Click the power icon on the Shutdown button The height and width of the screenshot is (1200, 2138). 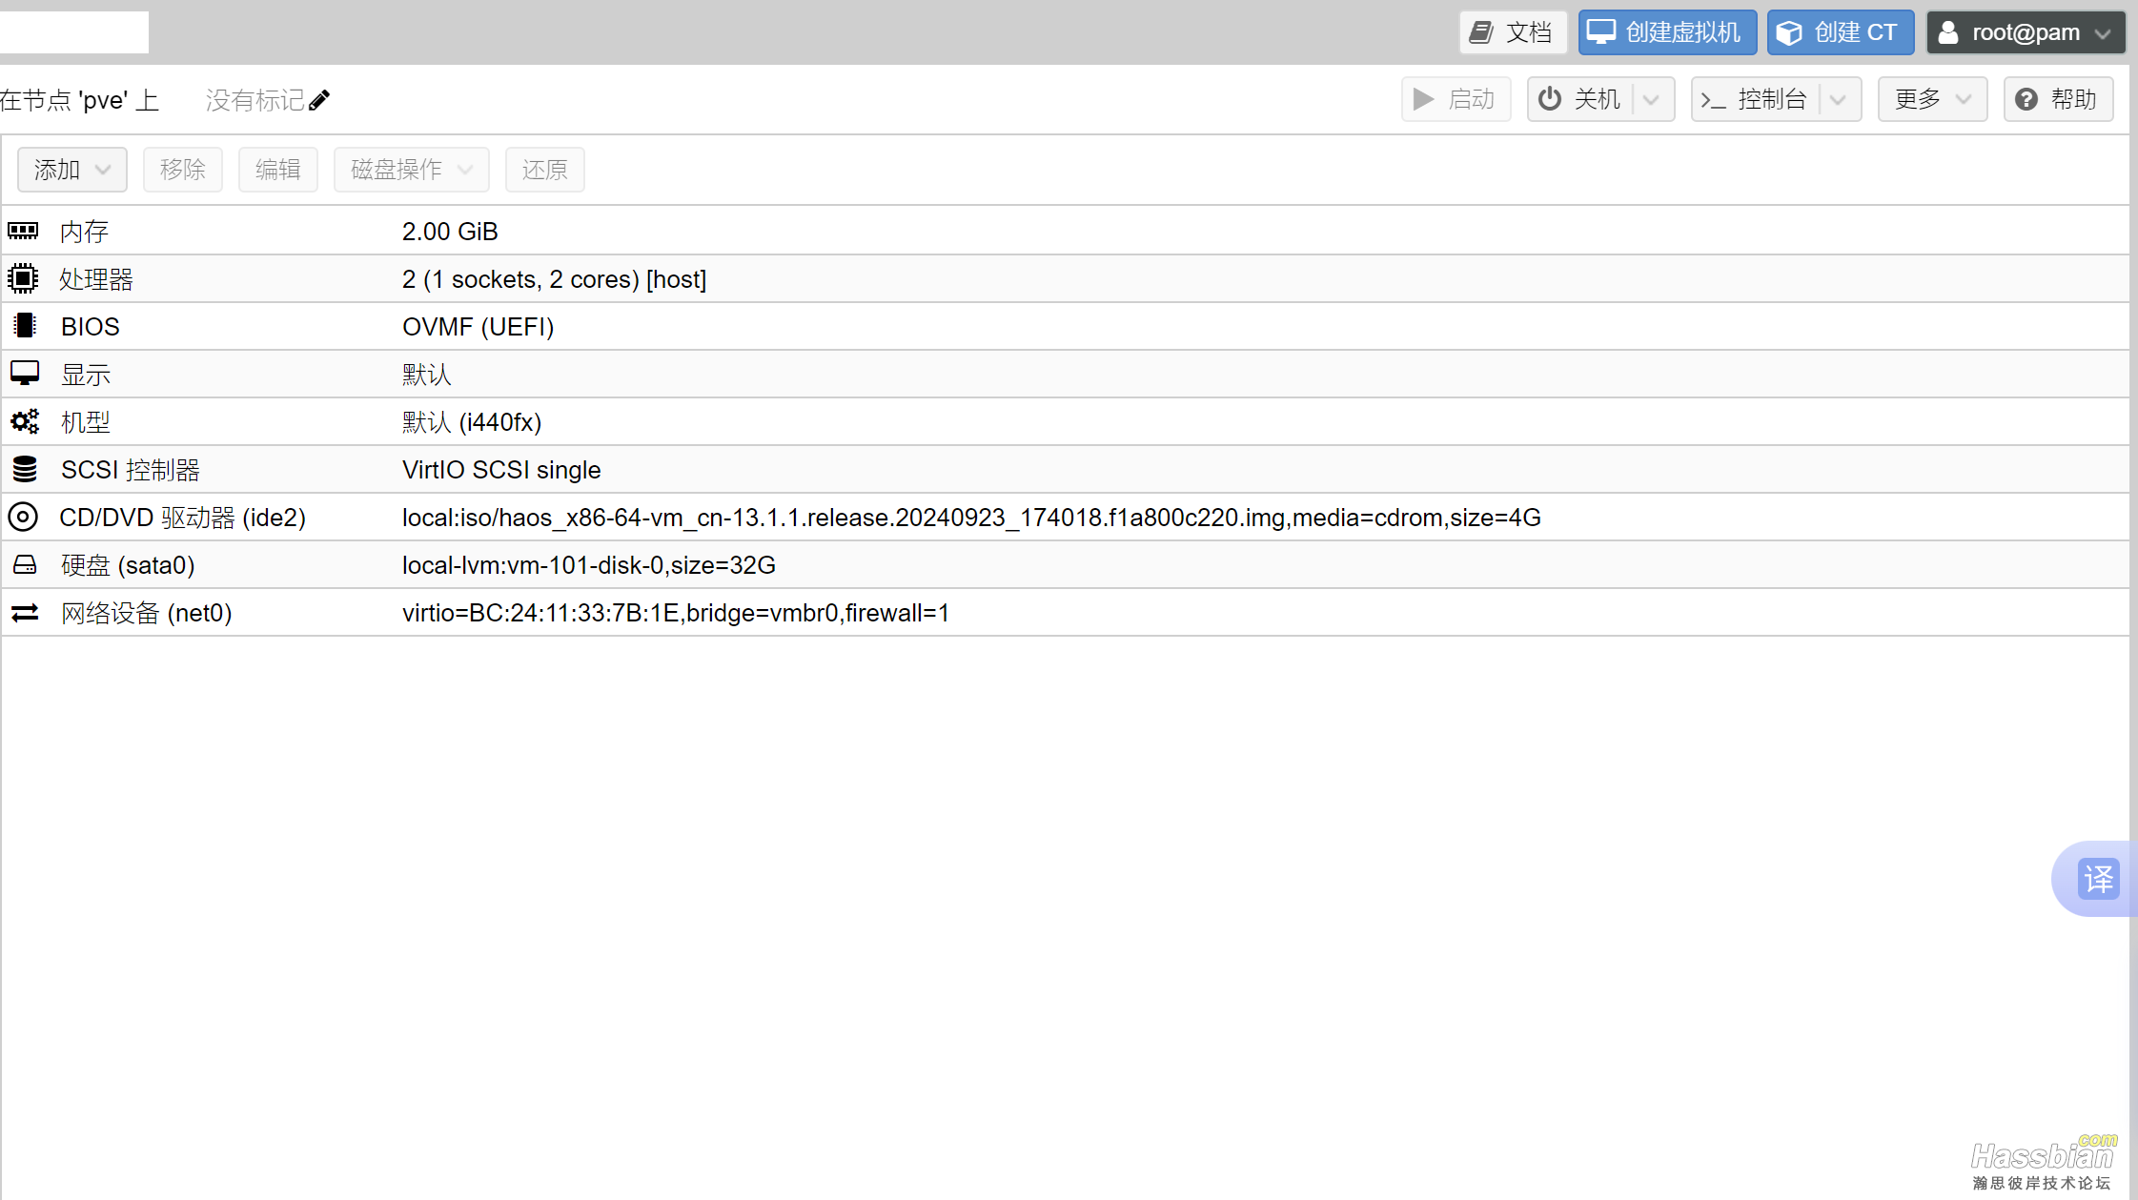tap(1550, 99)
